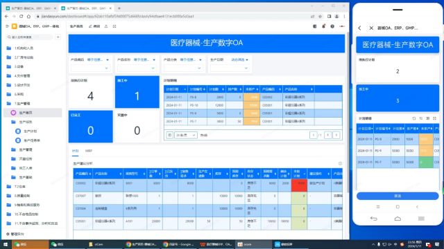Open the date box under the 生产日期 filter
Image resolution: width=444 pixels, height=249 pixels.
click(230, 68)
